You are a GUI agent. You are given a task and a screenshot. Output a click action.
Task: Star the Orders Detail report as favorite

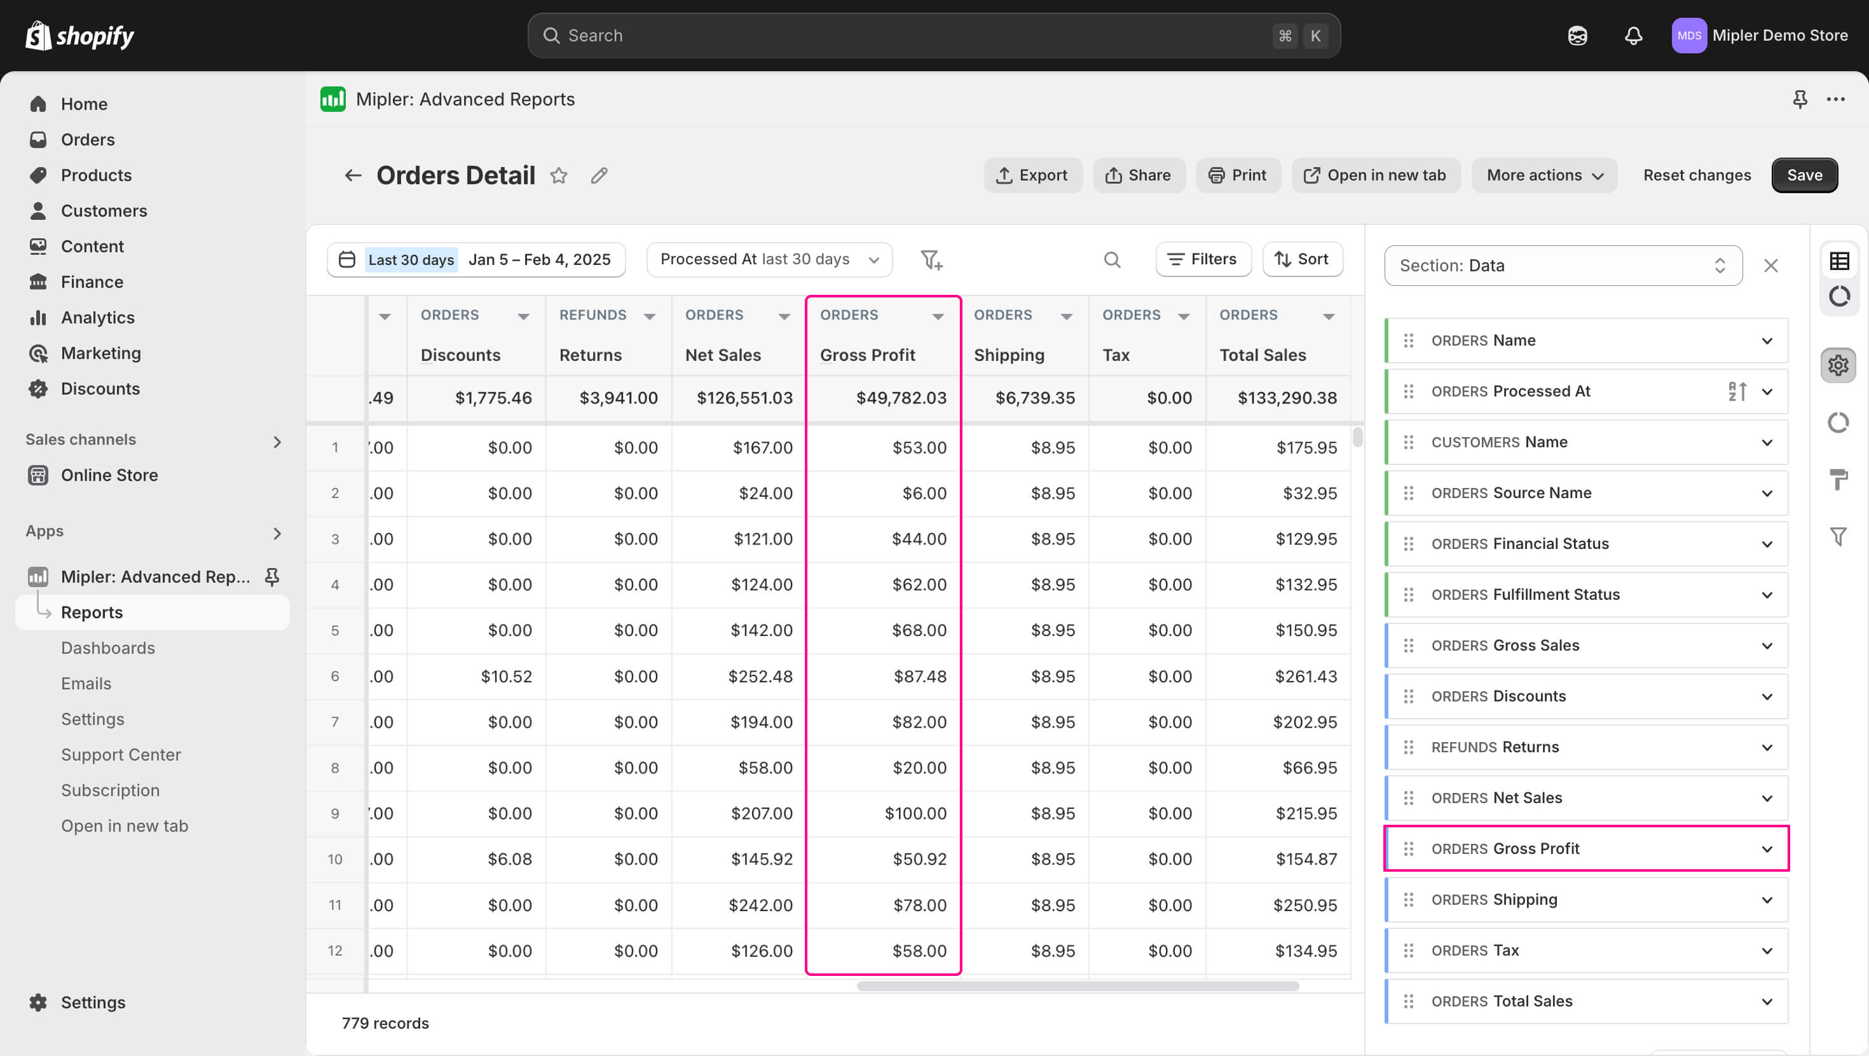[x=558, y=175]
